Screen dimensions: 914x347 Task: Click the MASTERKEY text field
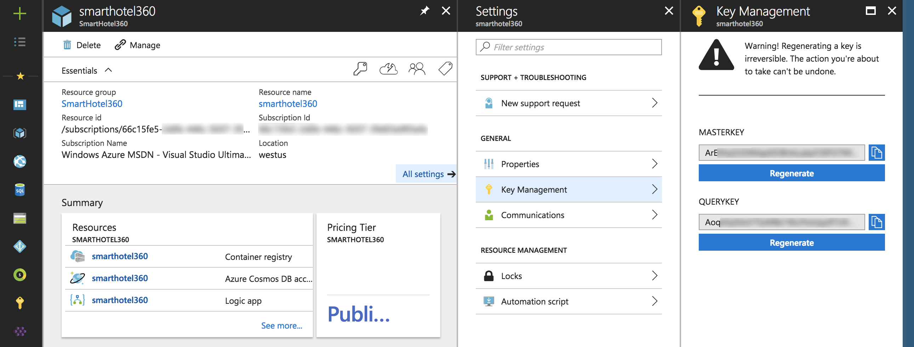[782, 153]
